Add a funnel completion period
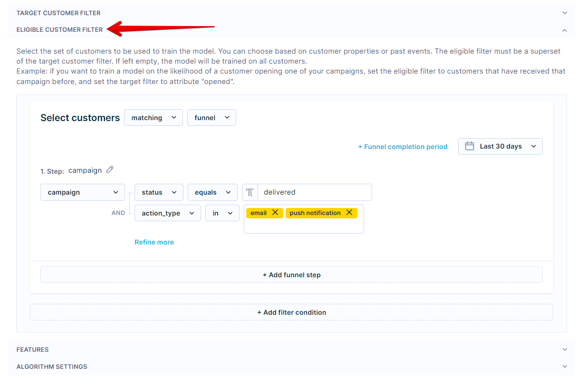The image size is (576, 385). click(403, 146)
